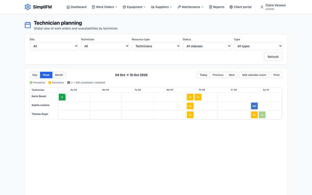Jump to Today in the calendar
Image resolution: width=312 pixels, height=195 pixels.
203,75
